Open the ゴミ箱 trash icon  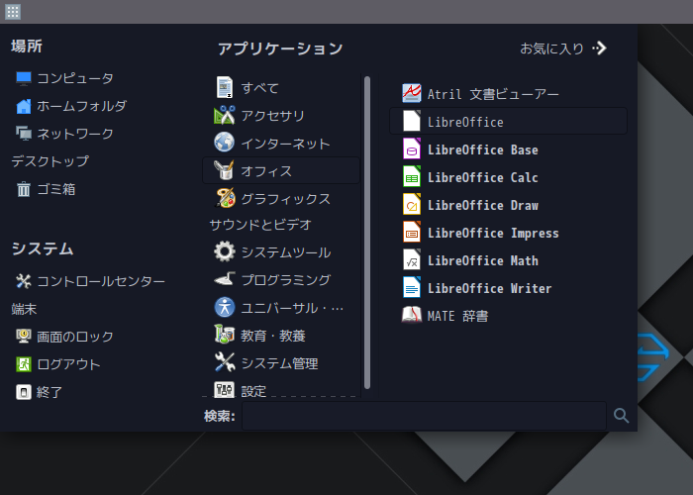click(24, 189)
